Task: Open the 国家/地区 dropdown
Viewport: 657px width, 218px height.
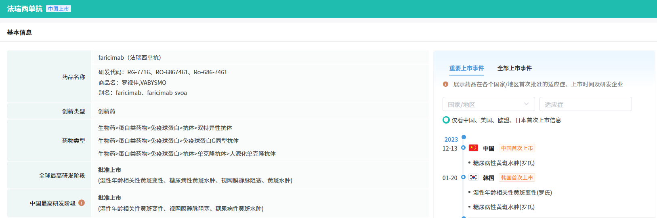Action: tap(489, 104)
